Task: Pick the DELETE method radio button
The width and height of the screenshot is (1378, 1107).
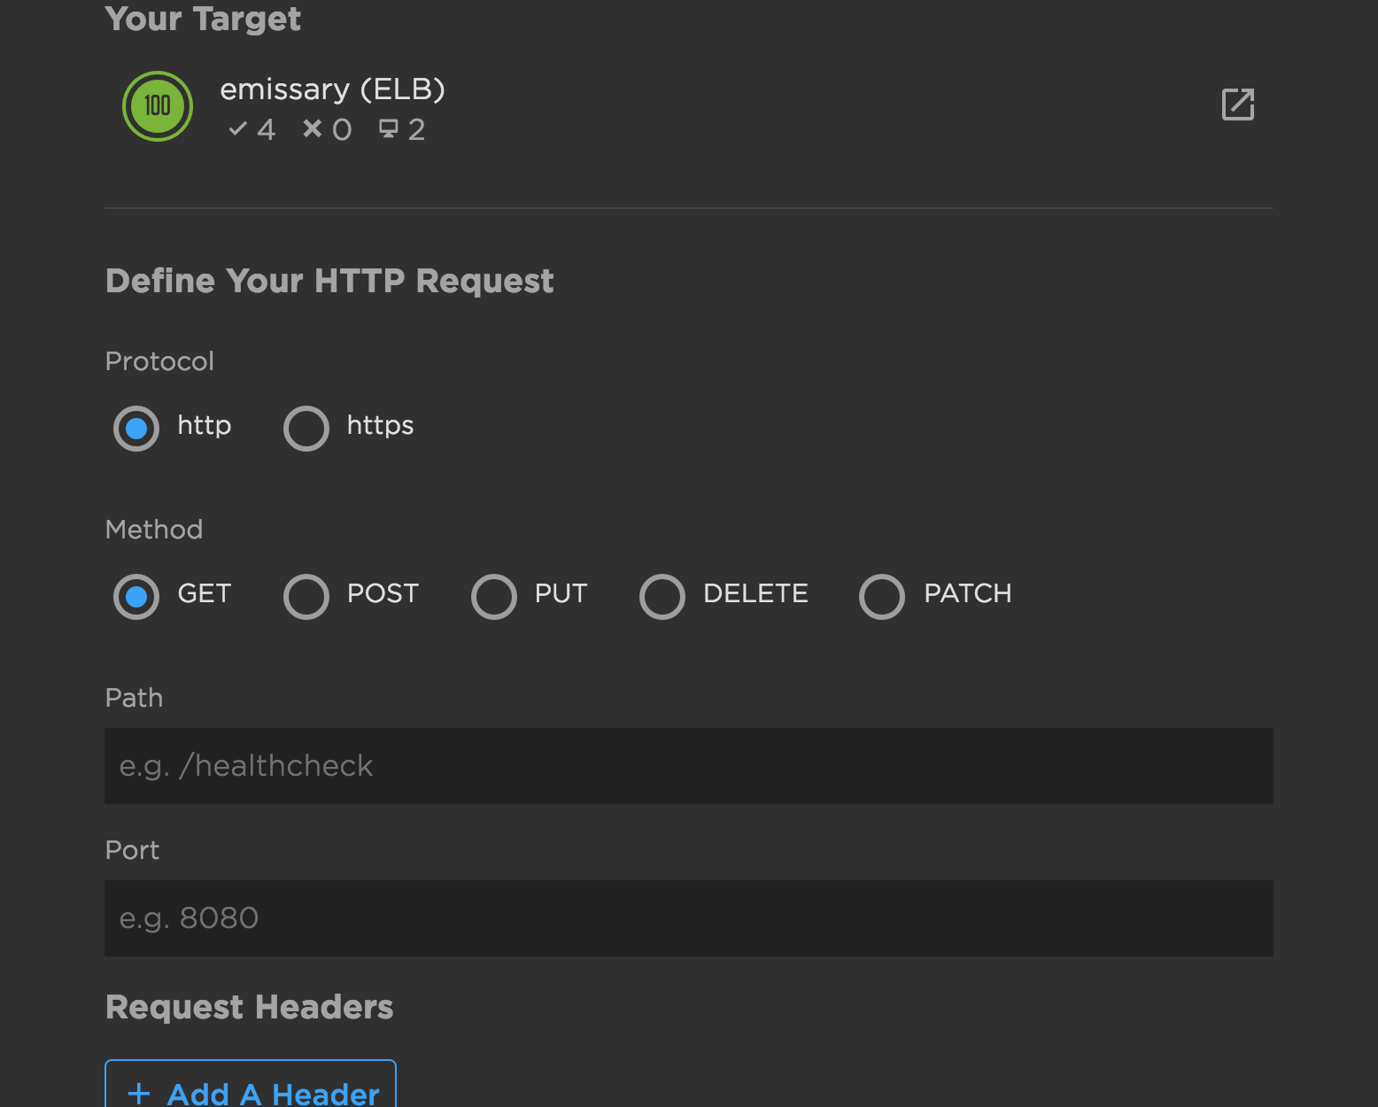Action: click(662, 597)
